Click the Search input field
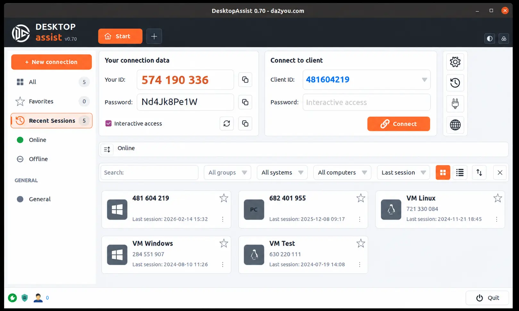This screenshot has height=311, width=519. coord(149,173)
